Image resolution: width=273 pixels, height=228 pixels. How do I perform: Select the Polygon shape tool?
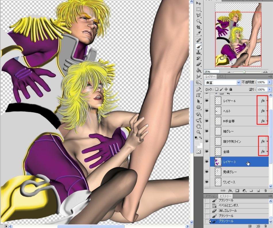coord(199,107)
